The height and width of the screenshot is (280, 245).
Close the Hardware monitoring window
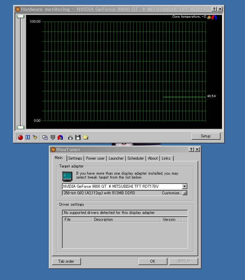pos(220,9)
